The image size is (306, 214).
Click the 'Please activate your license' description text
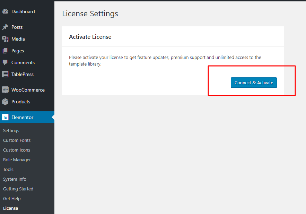tap(165, 61)
